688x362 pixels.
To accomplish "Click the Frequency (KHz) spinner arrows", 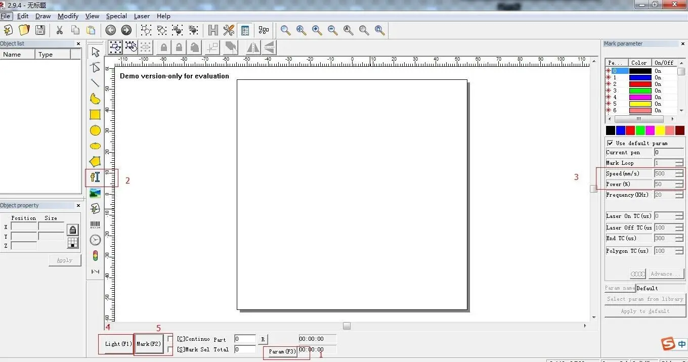I will point(679,195).
